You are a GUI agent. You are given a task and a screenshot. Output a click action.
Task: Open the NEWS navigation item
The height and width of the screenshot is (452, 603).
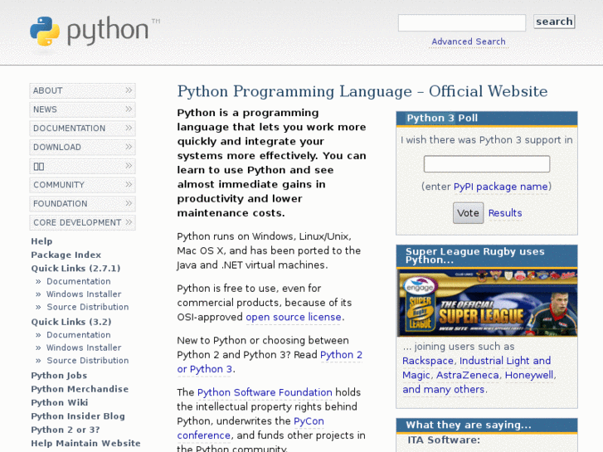pos(82,109)
